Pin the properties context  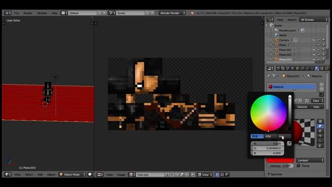pos(269,76)
